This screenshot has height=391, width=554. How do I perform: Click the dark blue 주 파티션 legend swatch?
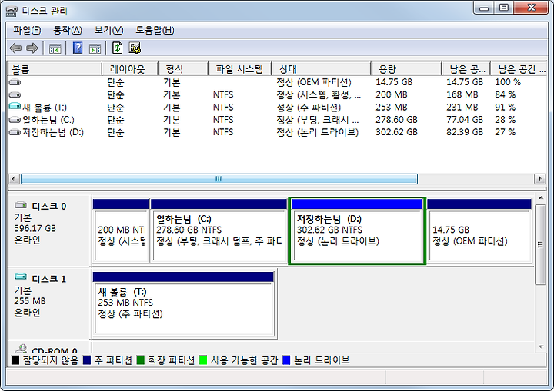(x=87, y=360)
